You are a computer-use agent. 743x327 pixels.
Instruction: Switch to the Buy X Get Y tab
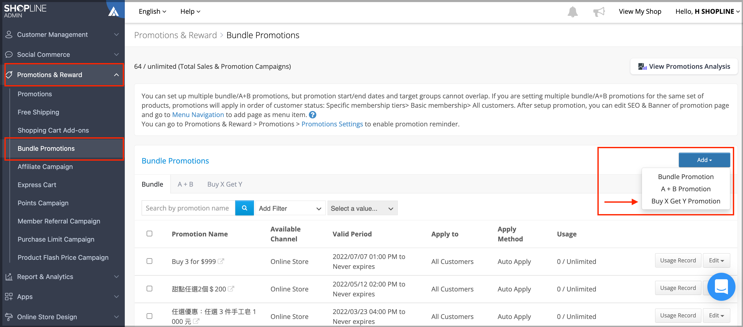(225, 184)
